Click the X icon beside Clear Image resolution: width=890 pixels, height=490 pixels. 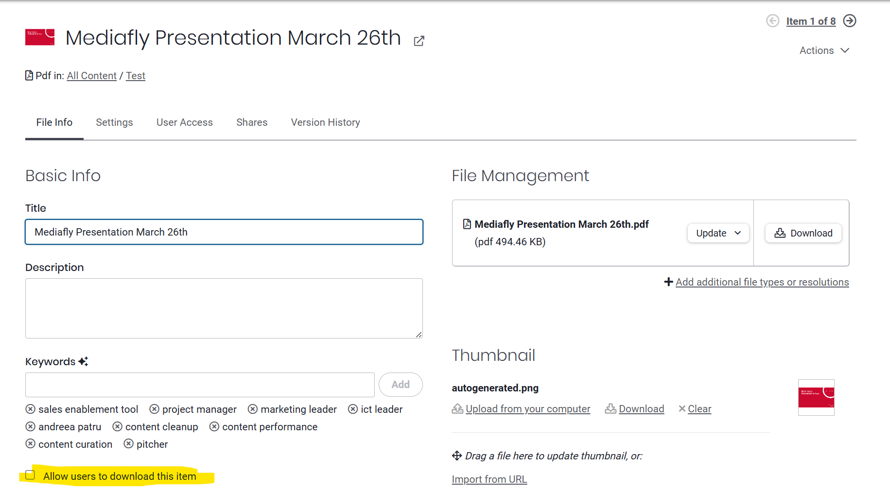(682, 408)
